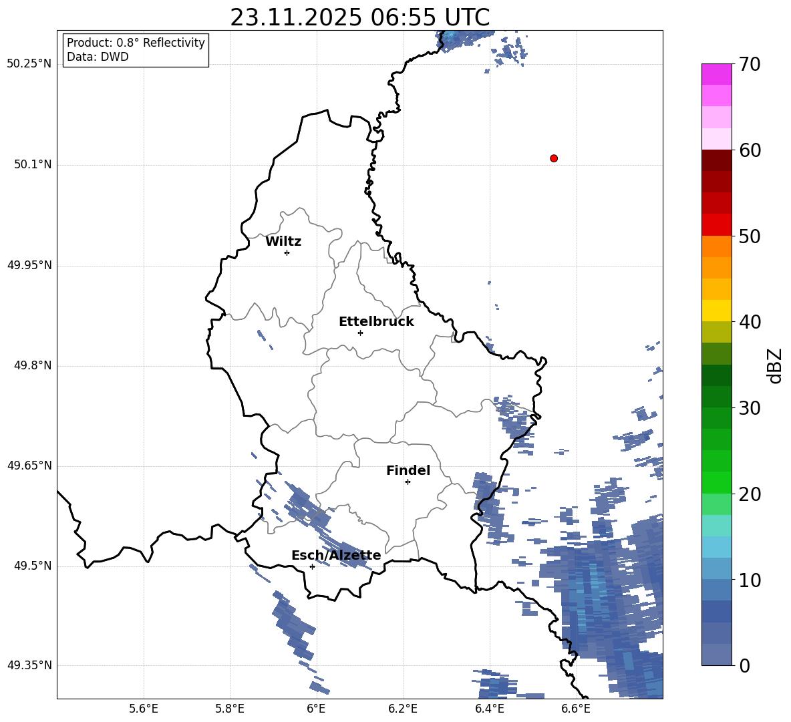The width and height of the screenshot is (791, 722).
Task: Click the dBZ colorbar label
Action: 776,365
